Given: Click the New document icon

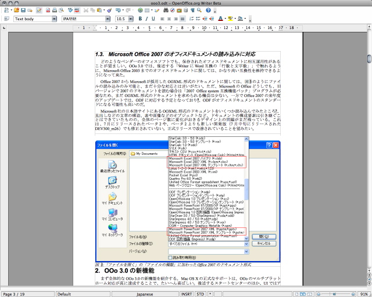Looking at the screenshot, I should [x=6, y=10].
